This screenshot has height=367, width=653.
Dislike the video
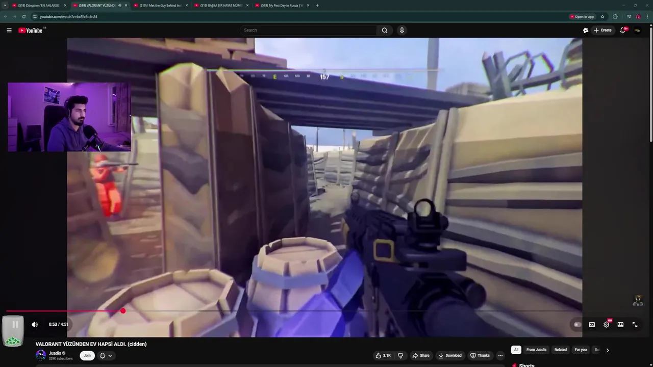[x=400, y=355]
